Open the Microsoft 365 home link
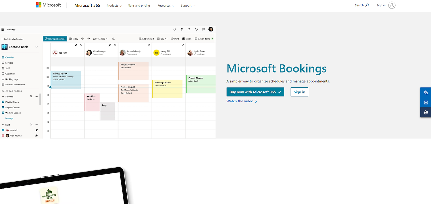 [x=87, y=5]
